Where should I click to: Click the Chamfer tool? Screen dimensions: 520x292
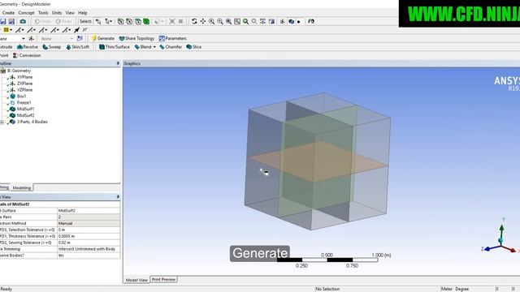(171, 47)
